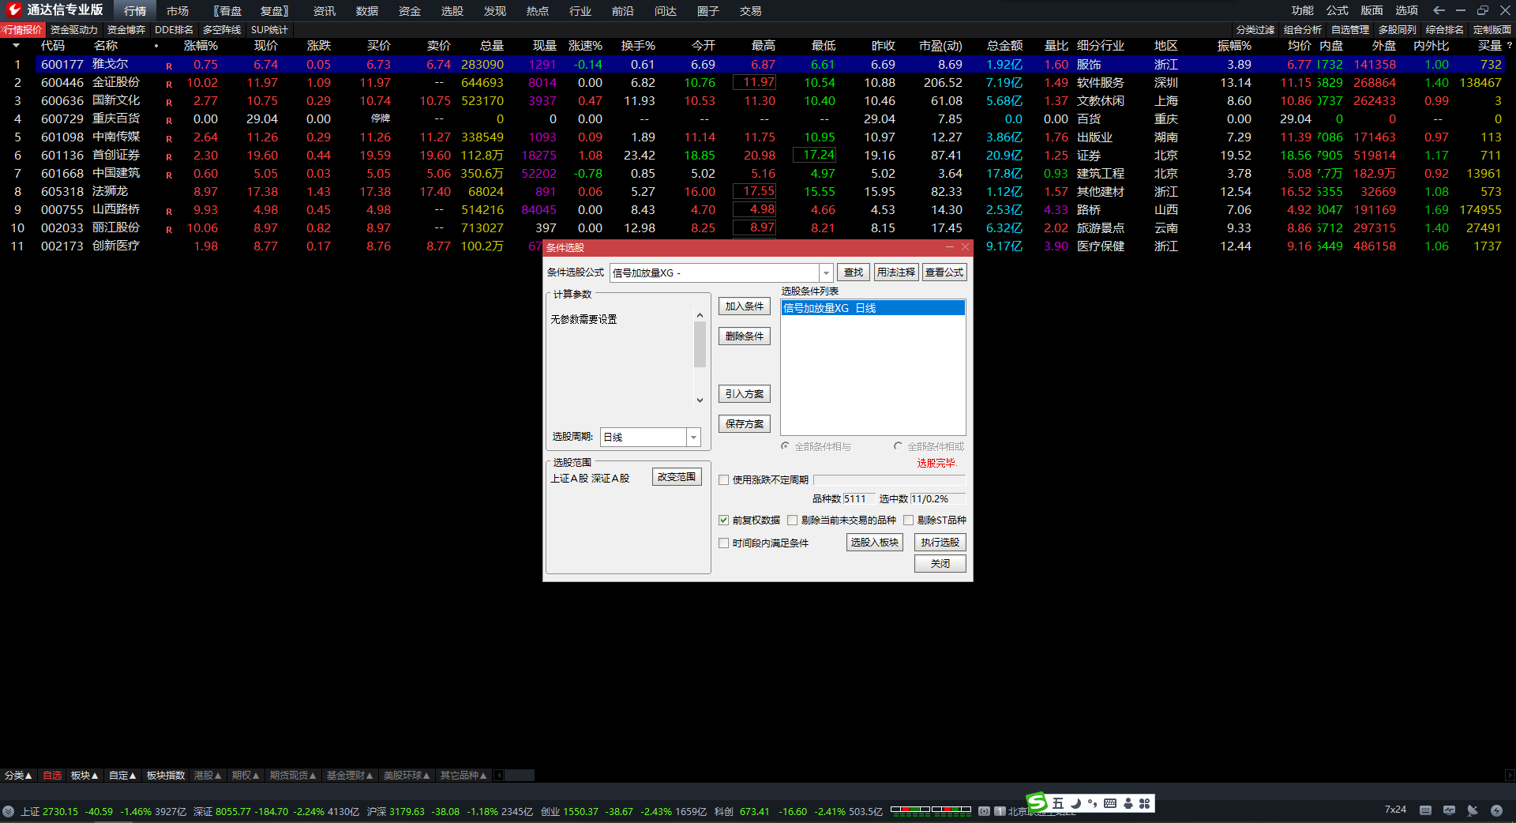Open the 自选管理 toolbar tab
This screenshot has height=823, width=1516.
1350,30
